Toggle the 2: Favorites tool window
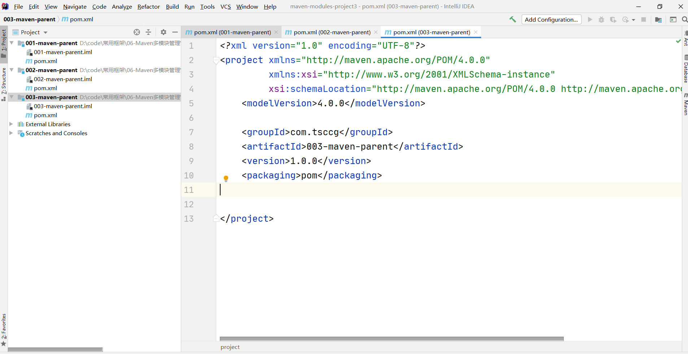688x354 pixels. [x=4, y=330]
